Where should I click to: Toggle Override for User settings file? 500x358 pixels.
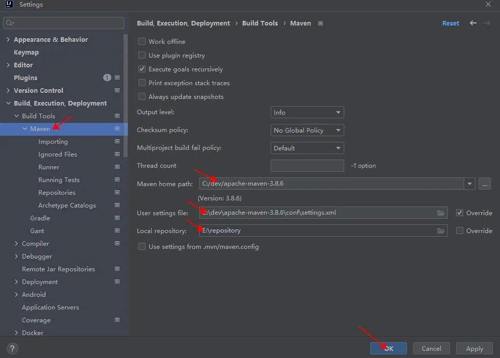click(460, 213)
